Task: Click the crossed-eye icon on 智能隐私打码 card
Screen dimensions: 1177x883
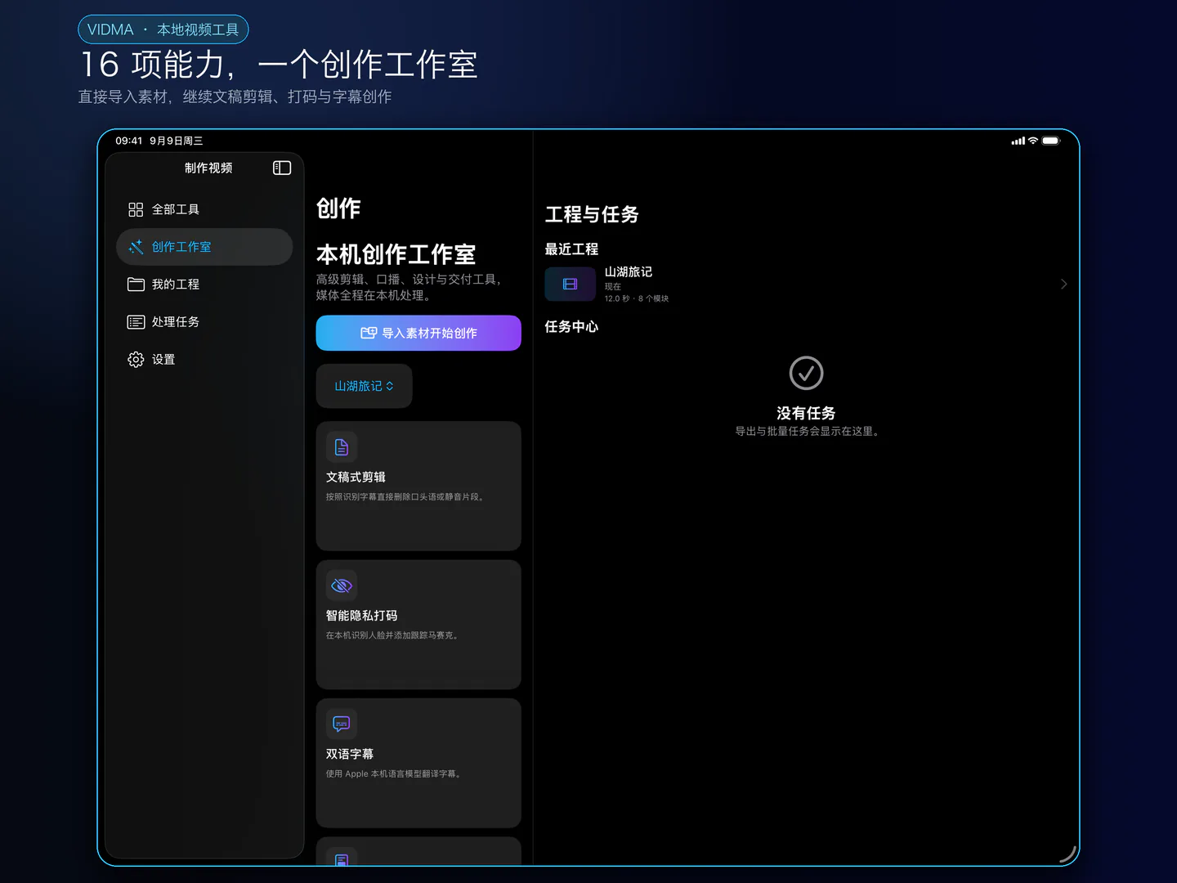Action: click(342, 585)
